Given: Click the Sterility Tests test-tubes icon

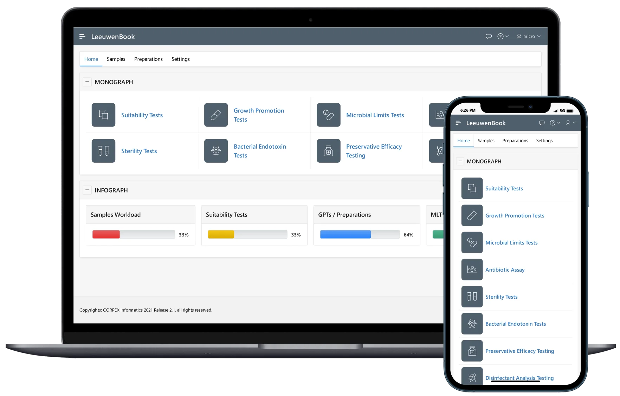Looking at the screenshot, I should (103, 151).
